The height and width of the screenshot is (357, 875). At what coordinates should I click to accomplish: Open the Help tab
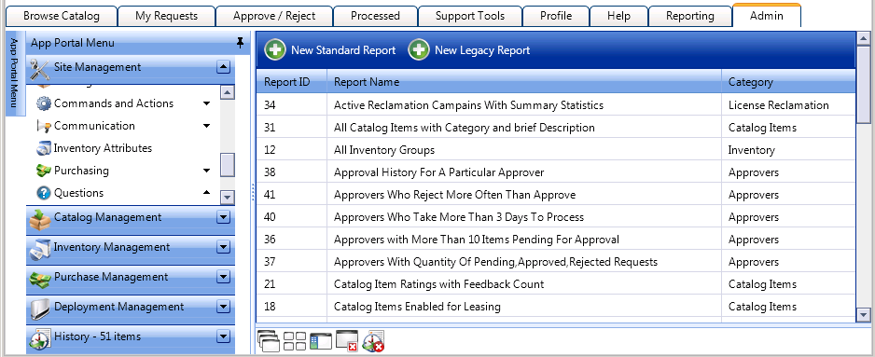[x=618, y=16]
